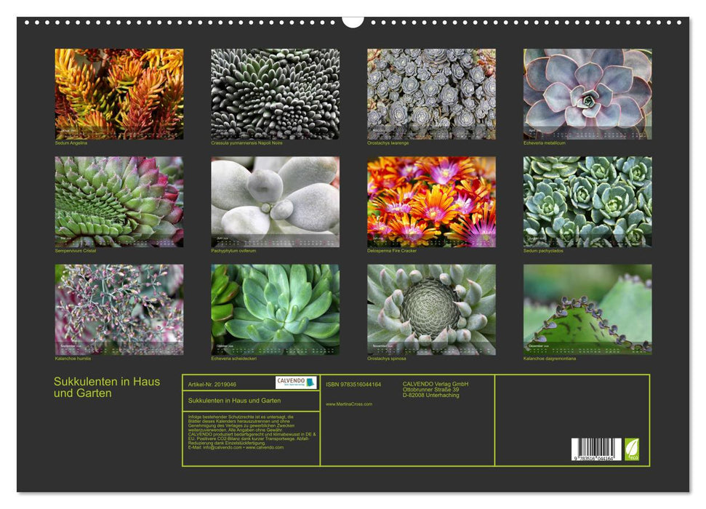Click the green eco leaf icon
Screen dimensions: 706x509
coord(633,449)
